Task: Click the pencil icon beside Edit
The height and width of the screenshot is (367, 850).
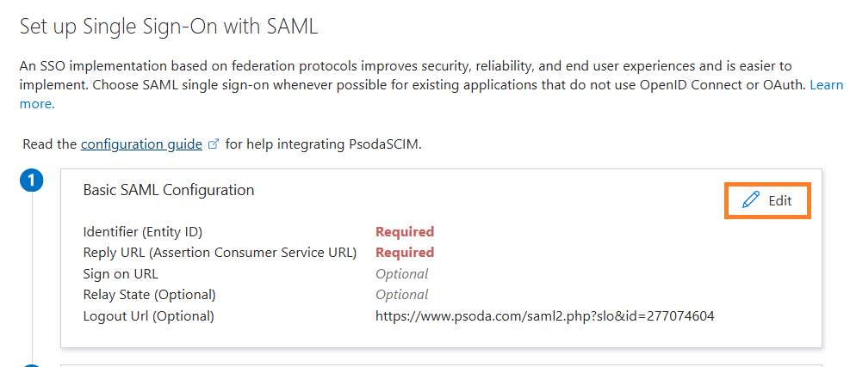Action: click(x=751, y=200)
